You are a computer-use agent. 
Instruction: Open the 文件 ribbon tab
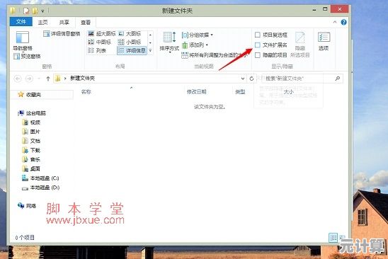(21, 22)
